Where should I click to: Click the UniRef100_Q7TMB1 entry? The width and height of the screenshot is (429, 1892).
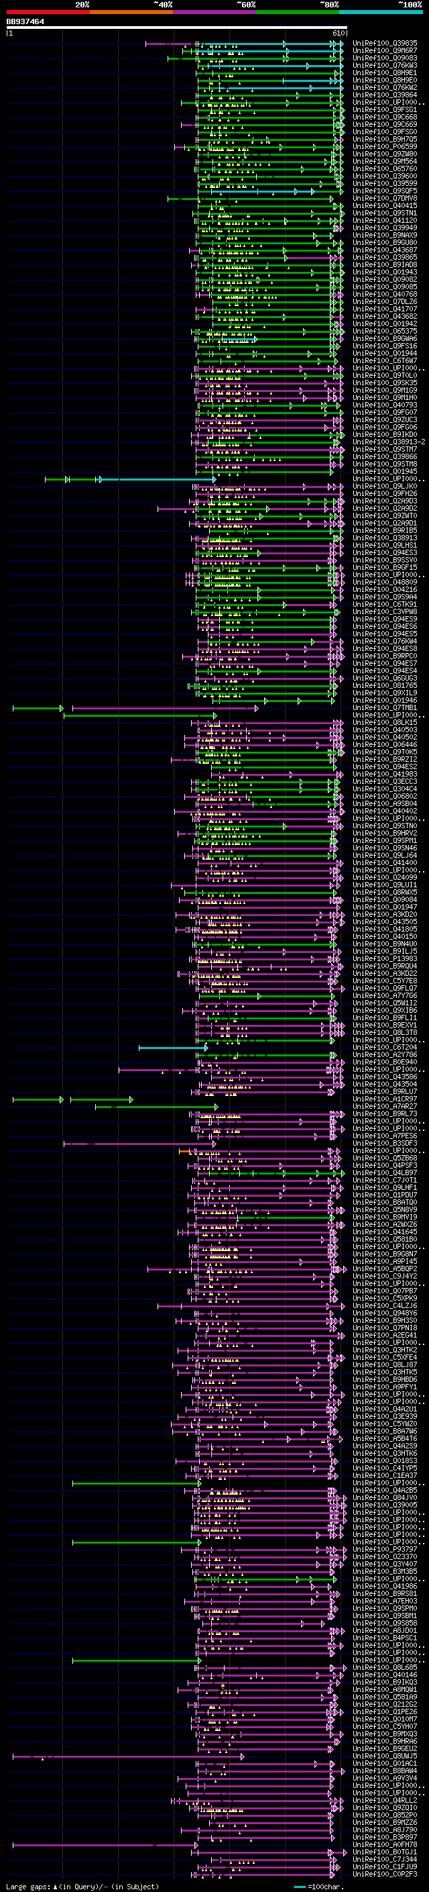click(385, 707)
